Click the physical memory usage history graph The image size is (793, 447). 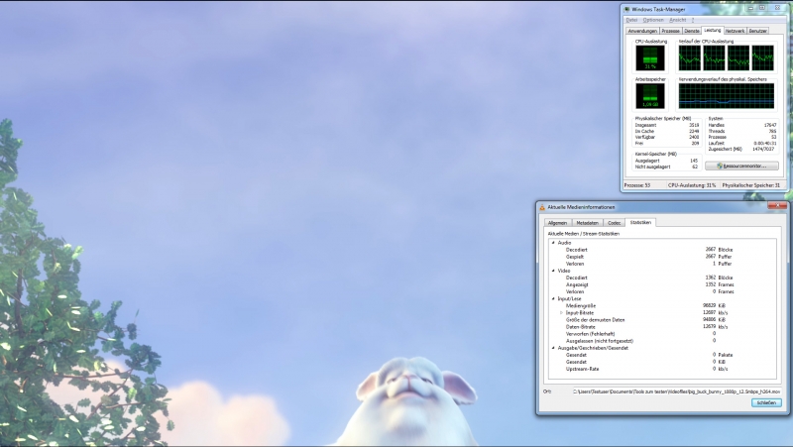727,95
